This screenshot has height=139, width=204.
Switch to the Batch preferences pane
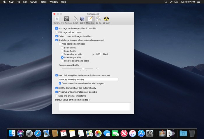75,20
